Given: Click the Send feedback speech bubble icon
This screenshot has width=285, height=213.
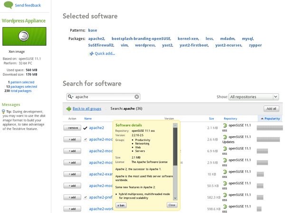Looking at the screenshot, I should pos(9,5).
